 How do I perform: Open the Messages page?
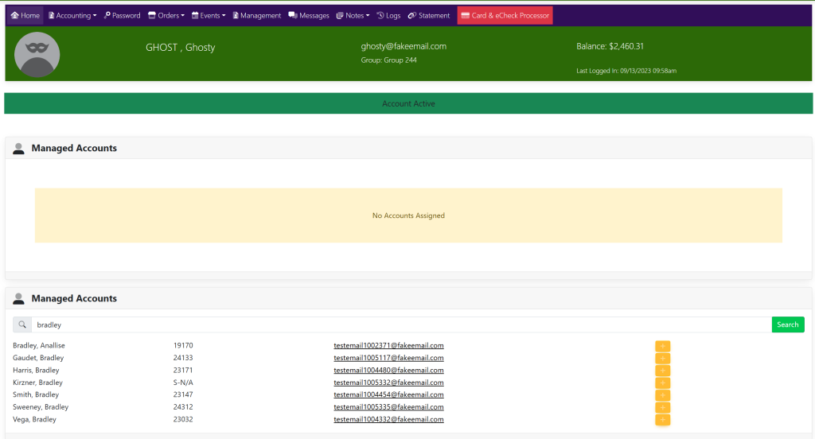309,16
